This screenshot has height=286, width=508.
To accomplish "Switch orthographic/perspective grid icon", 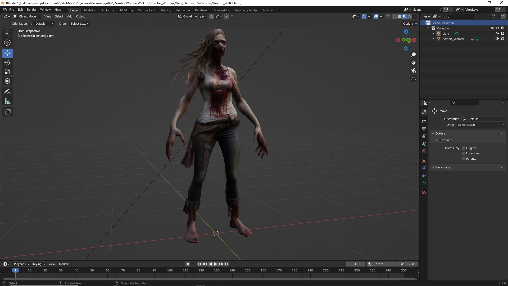I will point(414,79).
